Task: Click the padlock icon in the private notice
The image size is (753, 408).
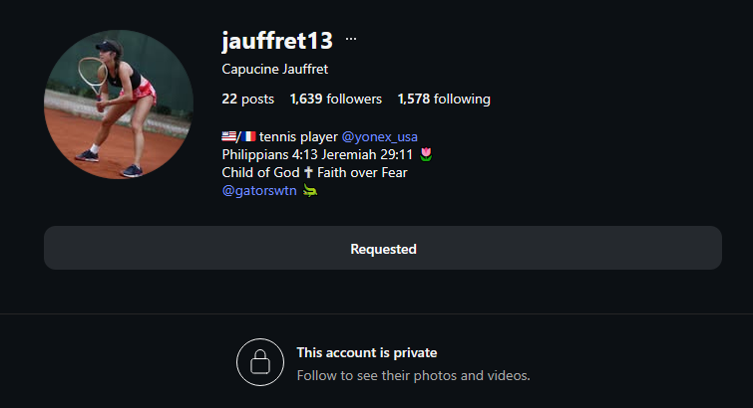Action: [x=260, y=362]
